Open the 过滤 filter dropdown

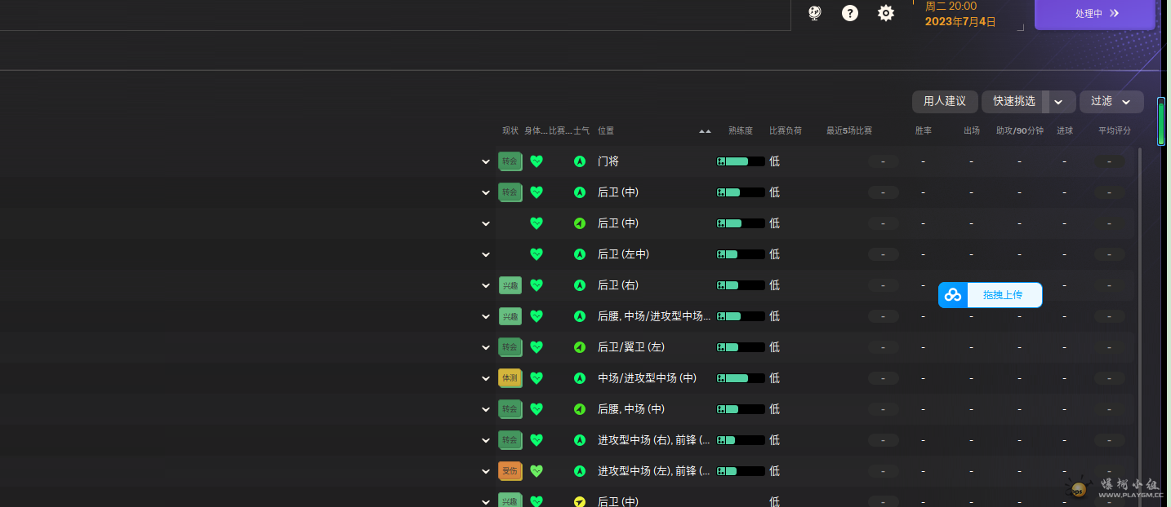click(1111, 102)
